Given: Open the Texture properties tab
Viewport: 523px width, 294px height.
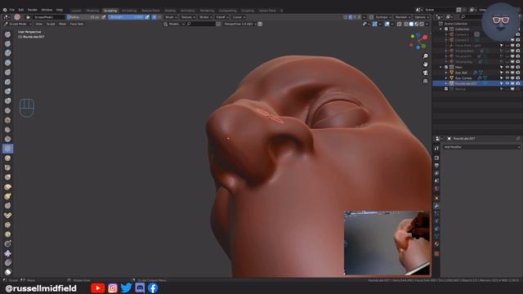Looking at the screenshot, I should point(436,254).
